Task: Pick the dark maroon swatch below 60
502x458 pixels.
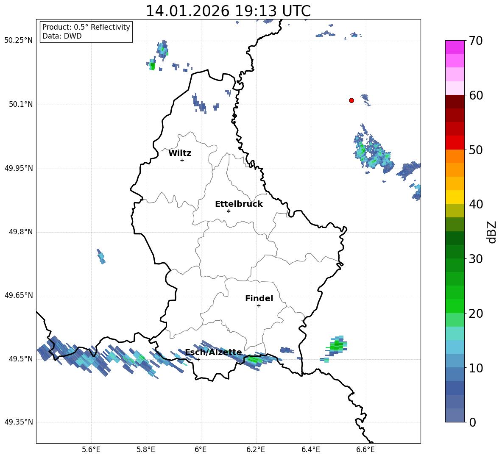Action: [455, 102]
